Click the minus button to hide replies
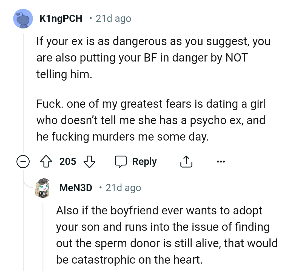The height and width of the screenshot is (271, 296). click(x=24, y=161)
